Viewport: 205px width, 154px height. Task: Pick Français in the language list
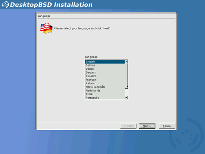105,80
